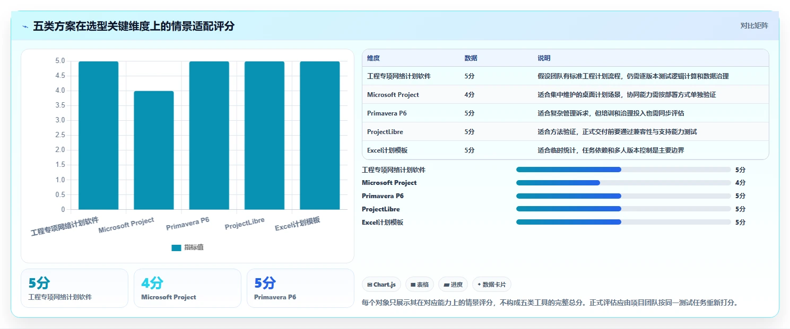Click the lightning icon beside the title
This screenshot has width=790, height=329.
(x=25, y=26)
